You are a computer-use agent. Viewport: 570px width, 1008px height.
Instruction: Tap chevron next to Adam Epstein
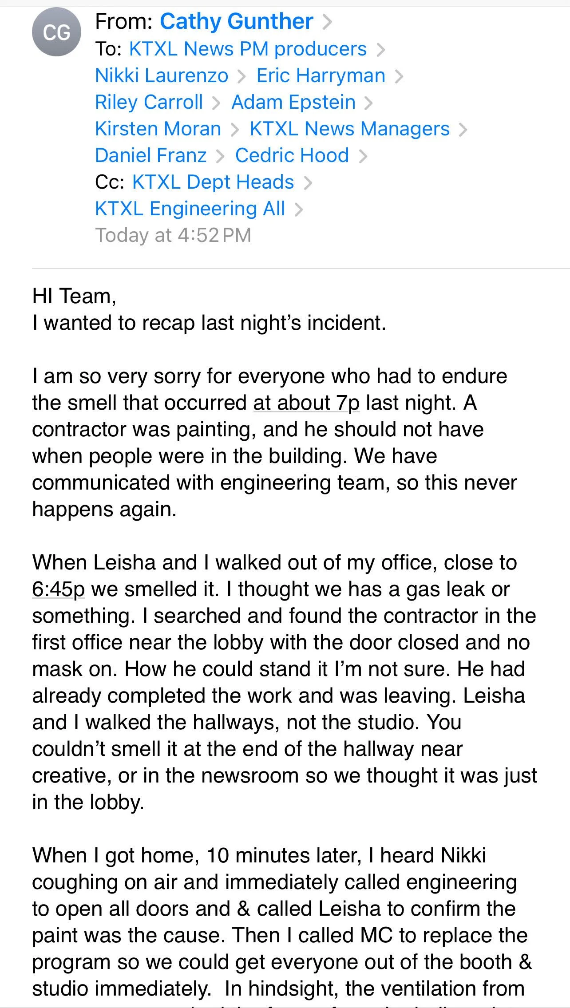[x=368, y=103]
